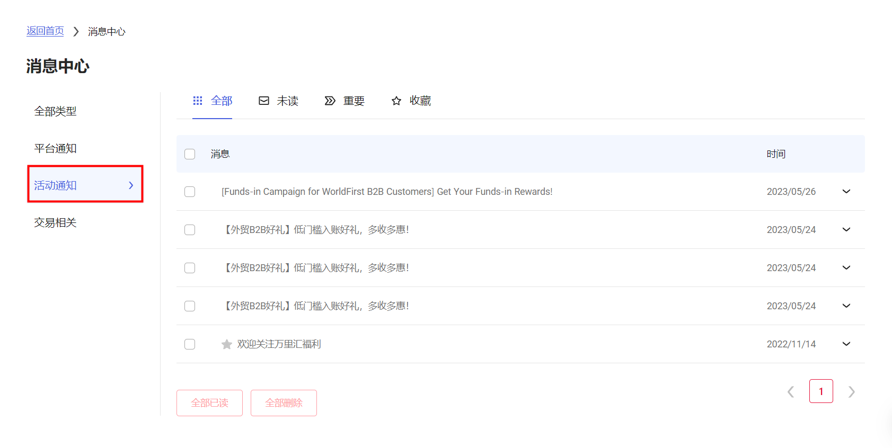
Task: Click the 返回首页 breadcrumb link
Action: click(45, 31)
